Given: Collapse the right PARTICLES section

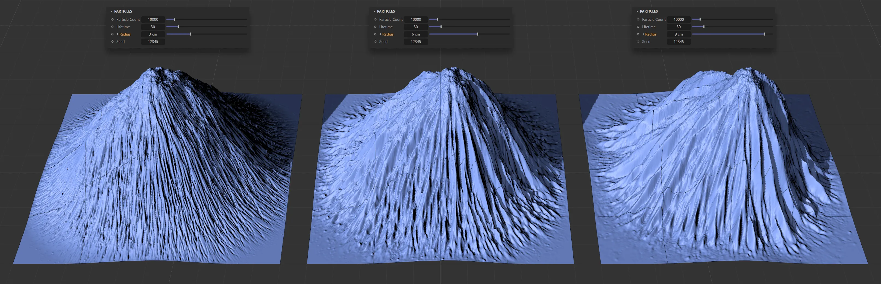Looking at the screenshot, I should (637, 11).
